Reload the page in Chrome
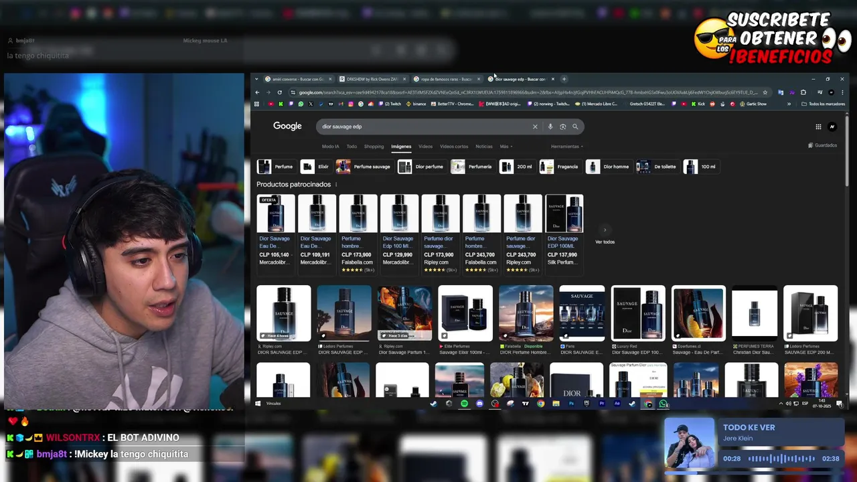The image size is (857, 482). 280,92
